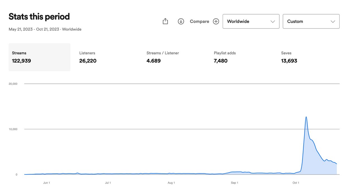
Task: Click the Aug 1 axis label
Action: pos(171,183)
